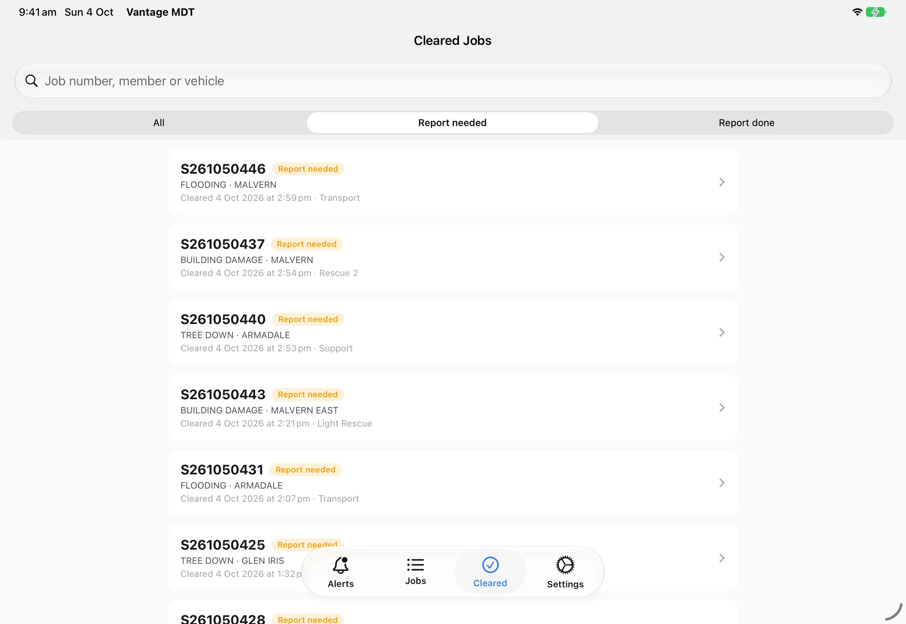Click BUILDING DAMAGE · MALVERN EAST description
Screen dimensions: 906x624
tap(259, 410)
